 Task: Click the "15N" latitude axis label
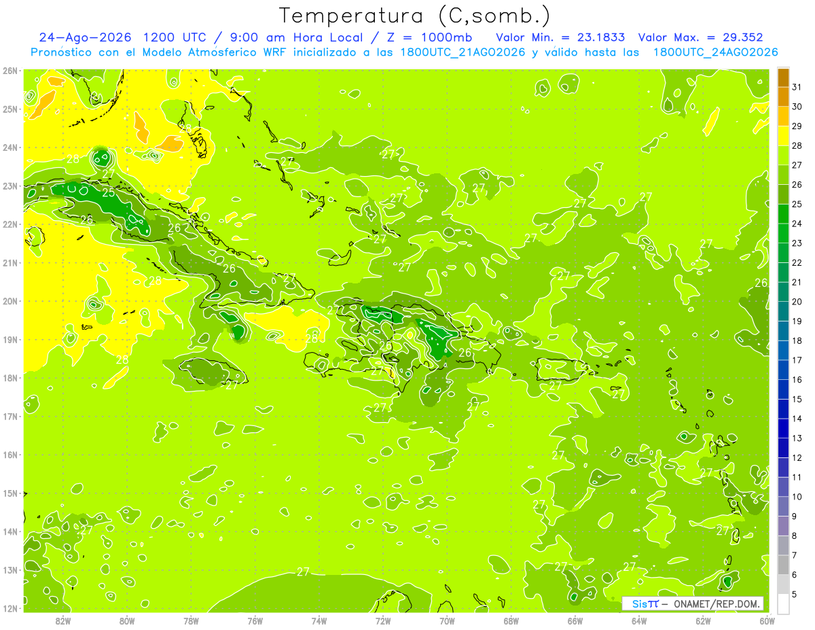tap(10, 493)
